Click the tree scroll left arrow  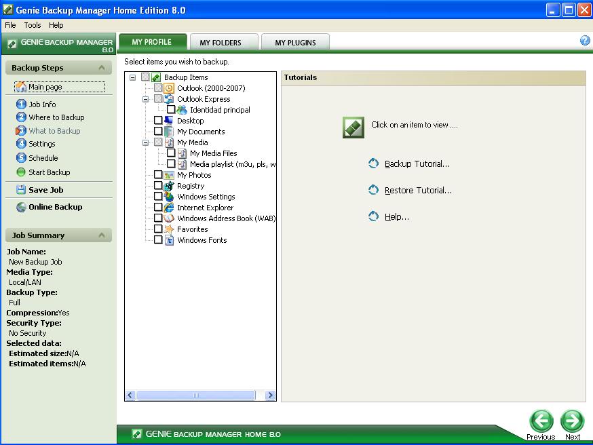(x=130, y=395)
